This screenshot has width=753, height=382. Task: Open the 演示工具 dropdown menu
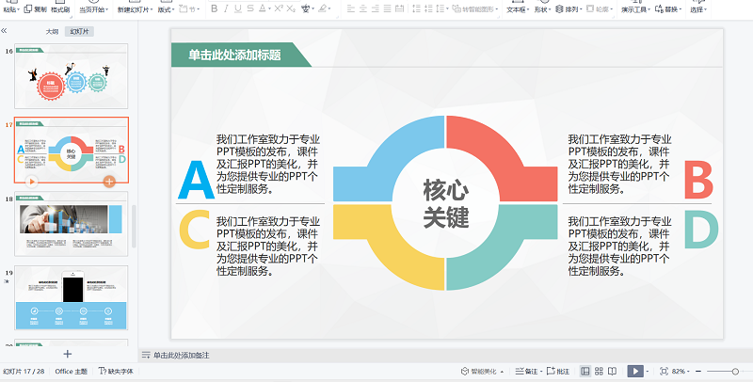click(634, 9)
